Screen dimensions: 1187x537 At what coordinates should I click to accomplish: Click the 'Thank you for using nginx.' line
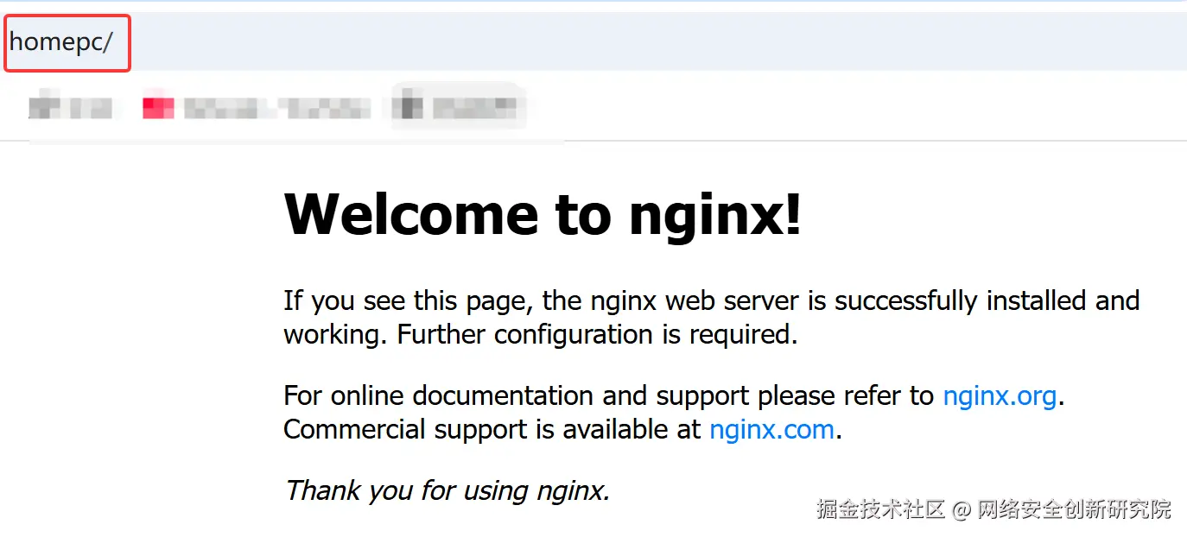click(x=448, y=490)
